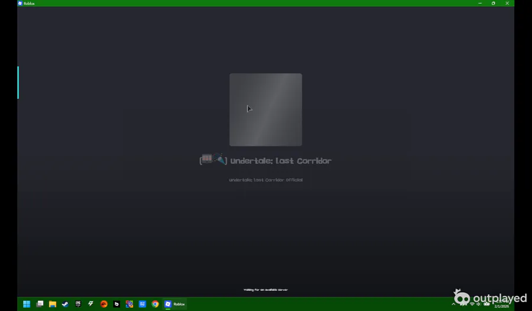
Task: Close the Roblox window
Action: click(x=507, y=3)
